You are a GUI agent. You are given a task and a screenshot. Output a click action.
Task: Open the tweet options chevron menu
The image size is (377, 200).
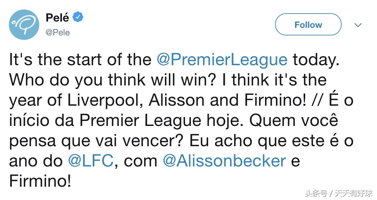[358, 25]
